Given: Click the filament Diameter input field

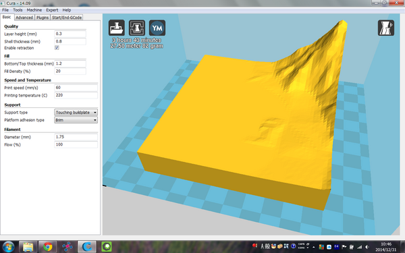Looking at the screenshot, I should coord(76,137).
